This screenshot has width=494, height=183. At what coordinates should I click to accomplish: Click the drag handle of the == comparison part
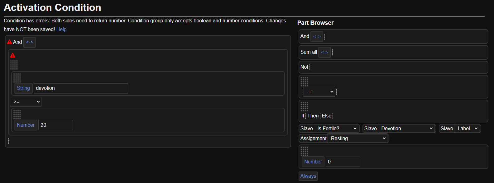(x=304, y=82)
